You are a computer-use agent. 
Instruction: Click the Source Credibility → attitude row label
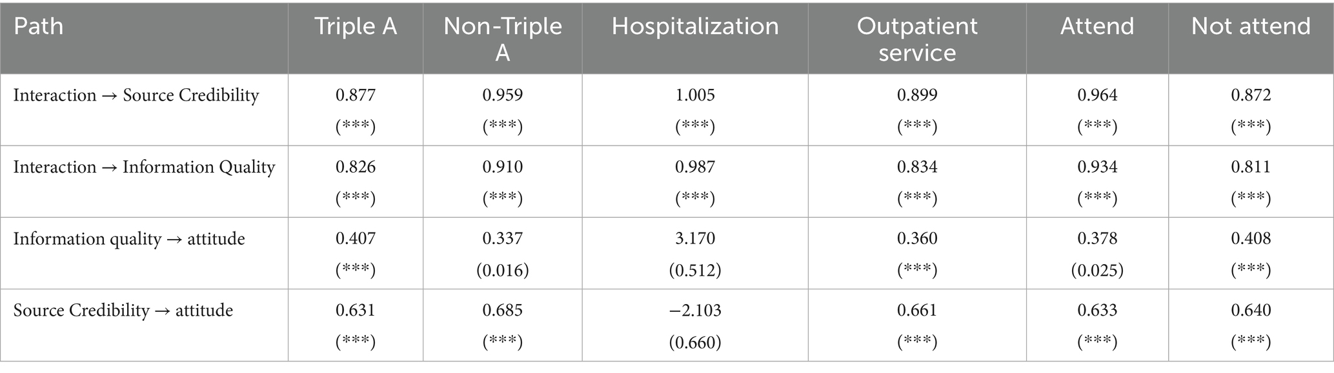point(123,311)
